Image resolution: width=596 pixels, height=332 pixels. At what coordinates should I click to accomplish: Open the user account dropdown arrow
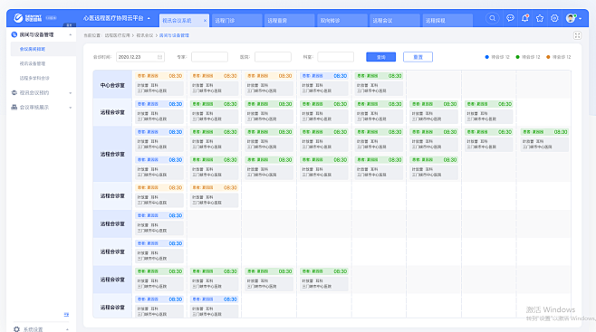(x=580, y=19)
